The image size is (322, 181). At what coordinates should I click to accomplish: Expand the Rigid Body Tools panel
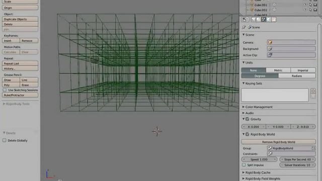[x=4, y=104]
